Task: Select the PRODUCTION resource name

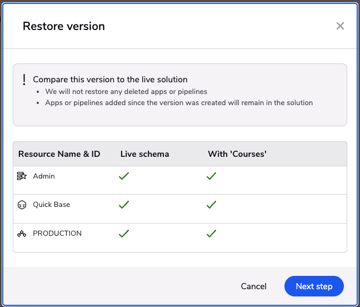Action: point(57,234)
